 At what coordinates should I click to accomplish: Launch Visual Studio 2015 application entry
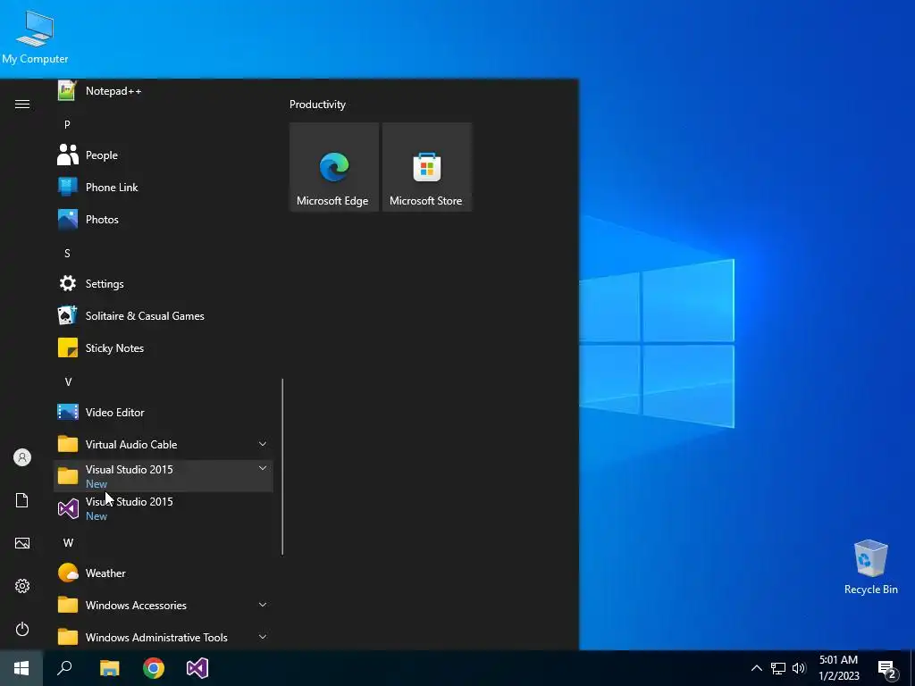pos(164,508)
